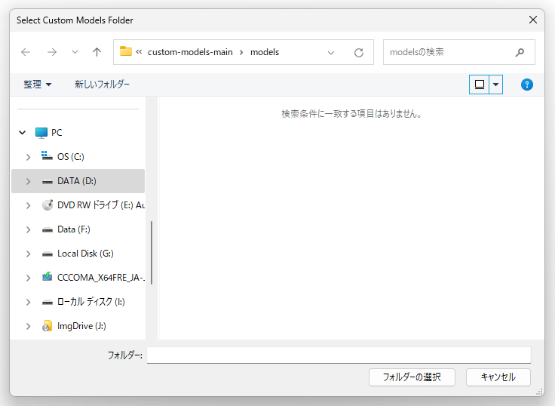Image resolution: width=555 pixels, height=406 pixels.
Task: Select models breadcrumb segment
Action: [x=265, y=52]
